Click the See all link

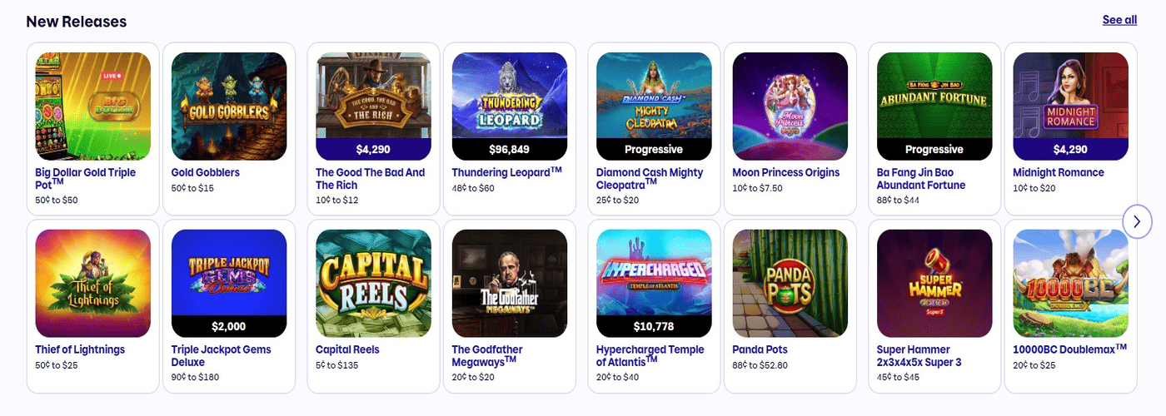click(x=1119, y=20)
